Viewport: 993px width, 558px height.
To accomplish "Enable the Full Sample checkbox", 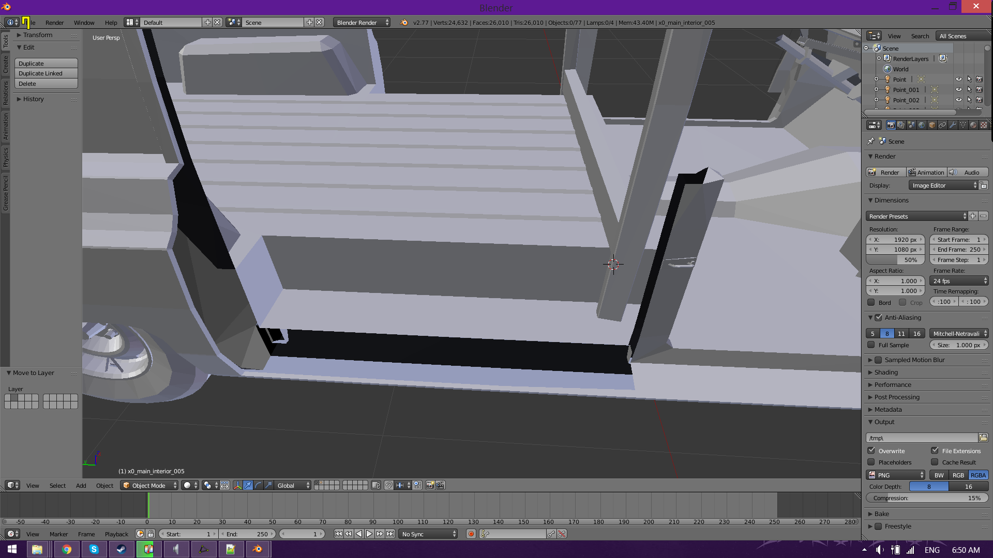I will coord(871,345).
